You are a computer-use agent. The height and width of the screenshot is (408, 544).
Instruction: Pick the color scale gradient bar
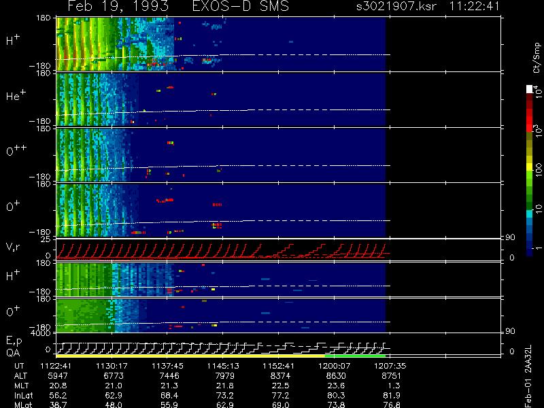coord(530,171)
